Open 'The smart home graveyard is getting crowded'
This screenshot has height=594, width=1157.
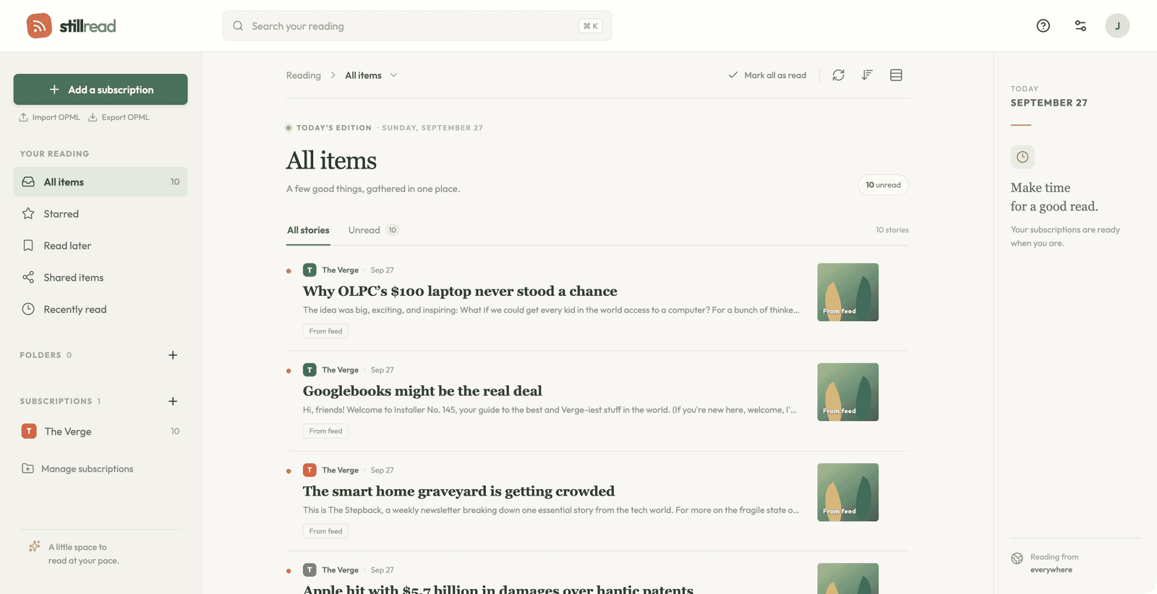coord(458,491)
